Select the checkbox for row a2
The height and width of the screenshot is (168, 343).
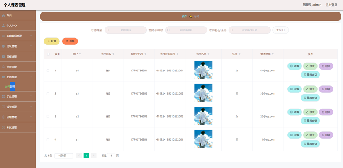[48, 117]
